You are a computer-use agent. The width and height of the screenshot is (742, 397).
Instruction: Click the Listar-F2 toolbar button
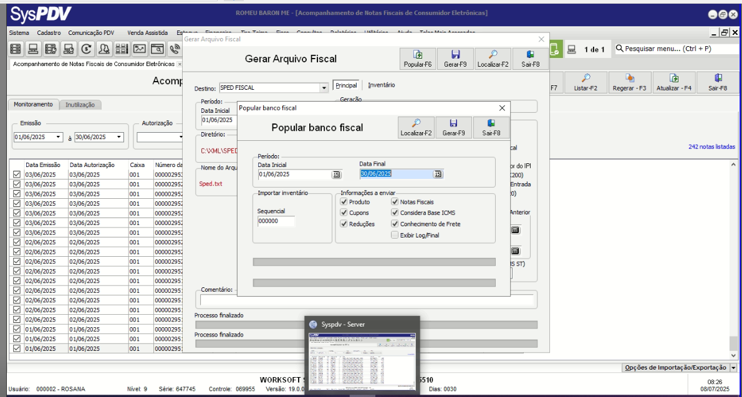[585, 83]
